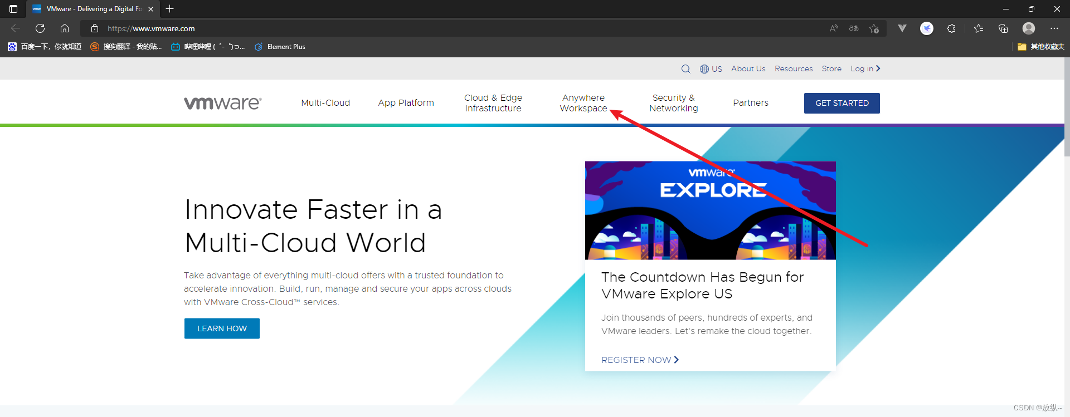1070x417 pixels.
Task: Refresh the current page
Action: tap(40, 28)
